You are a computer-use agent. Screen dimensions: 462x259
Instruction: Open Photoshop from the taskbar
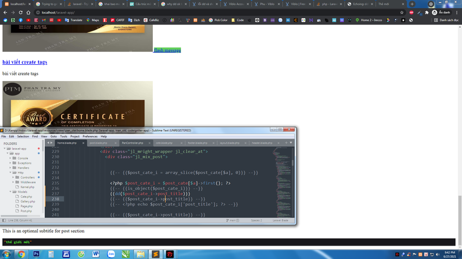pos(36,254)
